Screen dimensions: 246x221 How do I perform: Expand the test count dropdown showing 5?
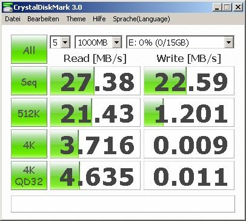[x=65, y=42]
